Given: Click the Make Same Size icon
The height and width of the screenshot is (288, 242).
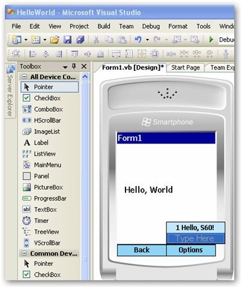Looking at the screenshot, I should pos(142,54).
